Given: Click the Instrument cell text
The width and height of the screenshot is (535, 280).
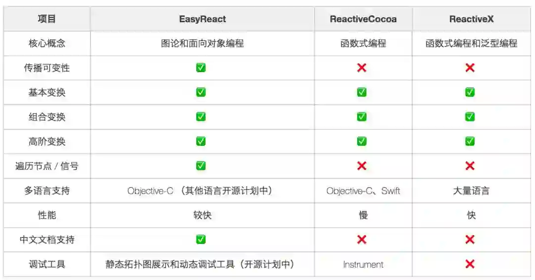Looking at the screenshot, I should tap(363, 265).
